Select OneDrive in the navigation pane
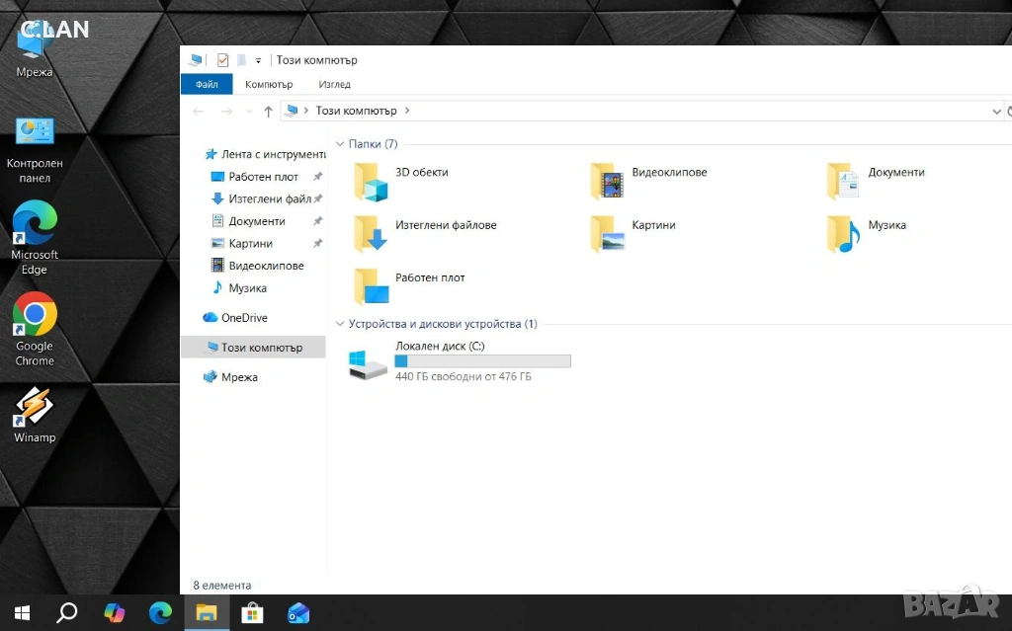This screenshot has height=631, width=1012. [243, 318]
